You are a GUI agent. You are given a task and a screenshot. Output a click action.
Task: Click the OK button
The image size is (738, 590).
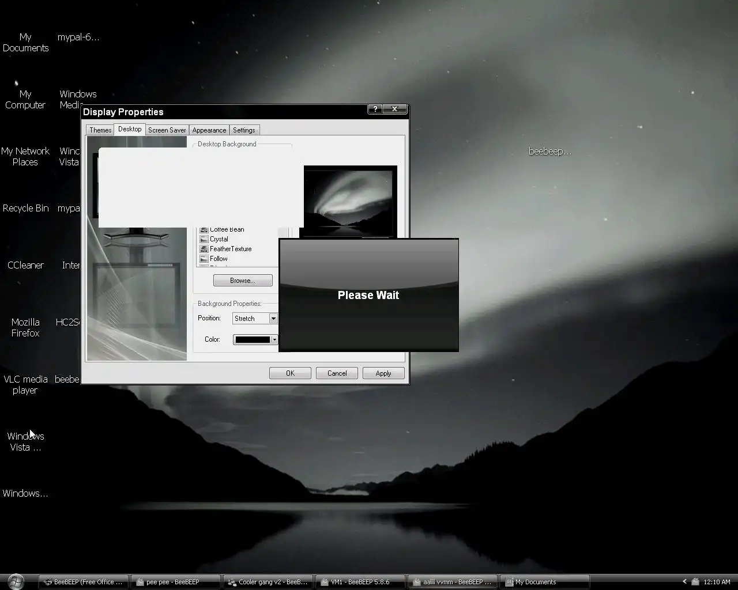click(290, 373)
